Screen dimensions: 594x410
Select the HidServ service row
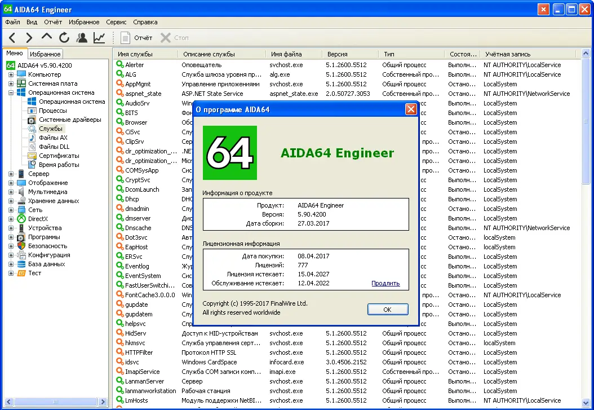347,333
